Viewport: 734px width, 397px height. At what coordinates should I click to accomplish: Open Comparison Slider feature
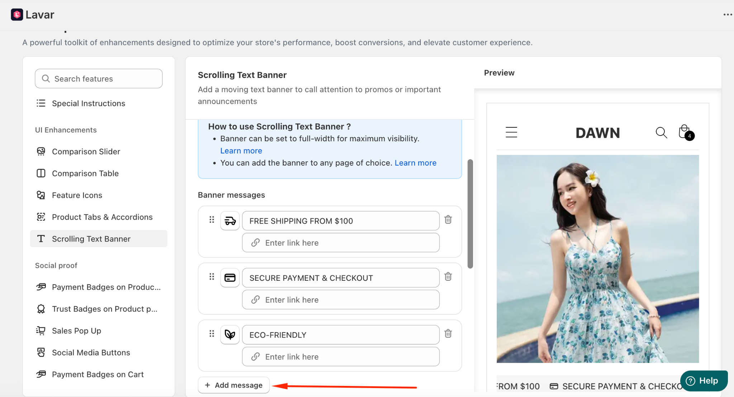[x=86, y=152]
